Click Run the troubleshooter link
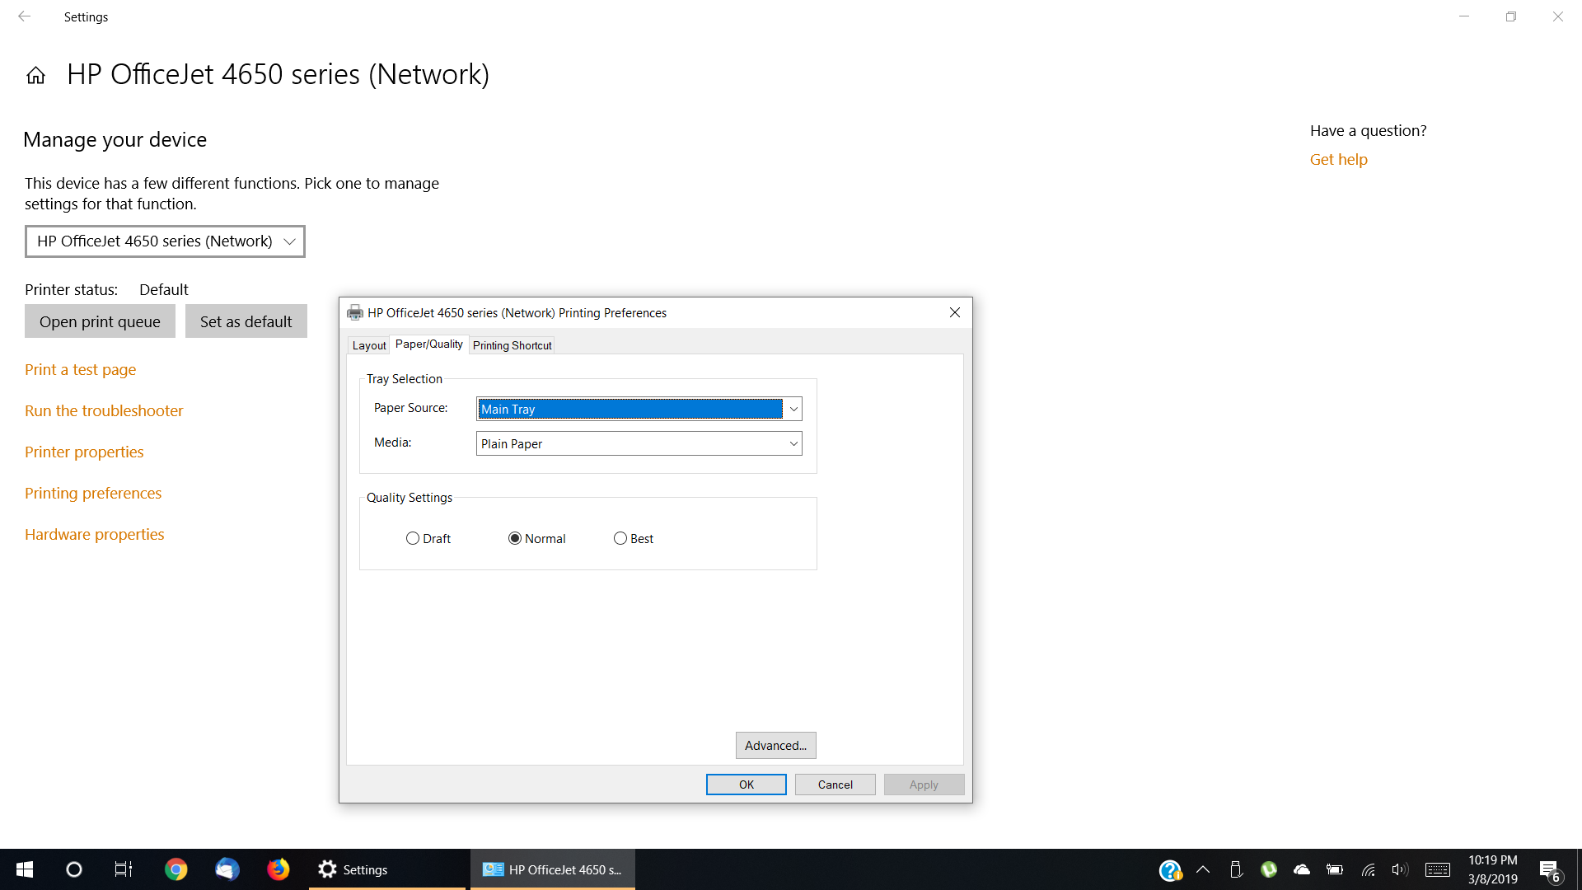 click(x=104, y=410)
